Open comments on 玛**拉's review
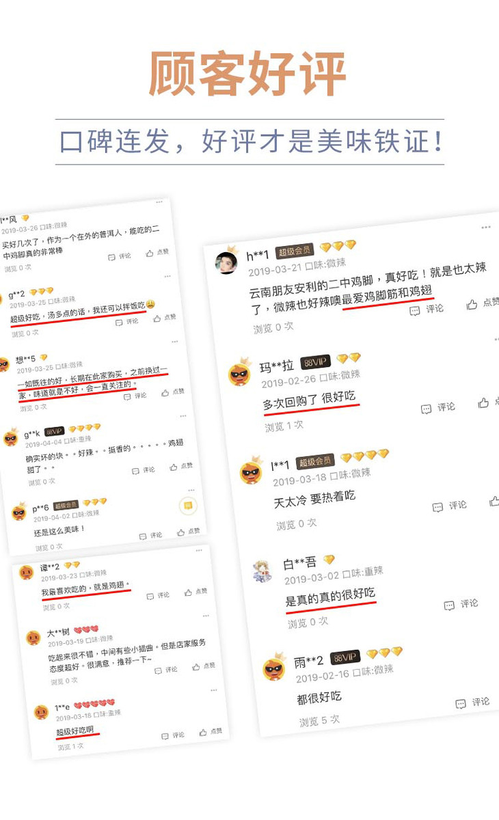The width and height of the screenshot is (499, 820). click(437, 408)
